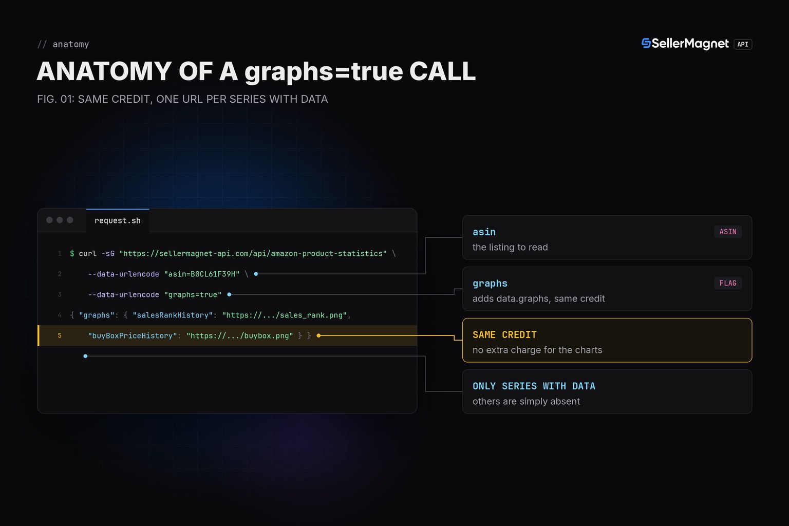789x526 pixels.
Task: Click "others are simply absent" text
Action: (526, 401)
